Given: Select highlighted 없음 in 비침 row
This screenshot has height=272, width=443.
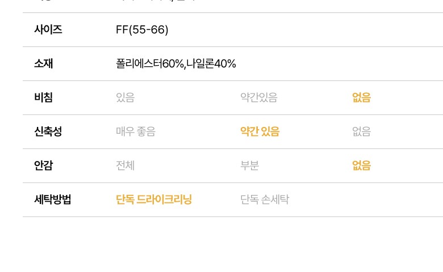Looking at the screenshot, I should tap(361, 97).
